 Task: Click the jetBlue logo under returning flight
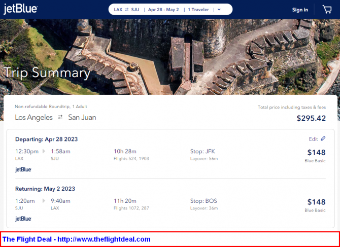click(x=23, y=219)
